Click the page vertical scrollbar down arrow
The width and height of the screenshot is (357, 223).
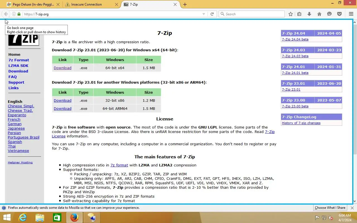click(355, 201)
